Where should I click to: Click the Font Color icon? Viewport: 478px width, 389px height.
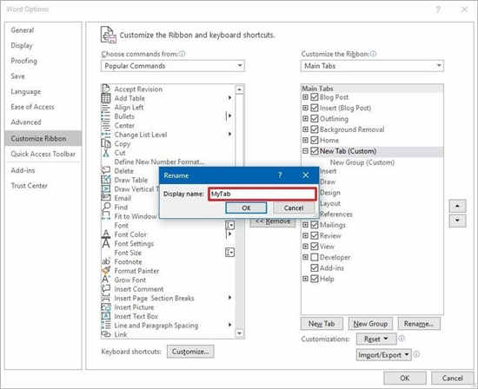tap(106, 234)
